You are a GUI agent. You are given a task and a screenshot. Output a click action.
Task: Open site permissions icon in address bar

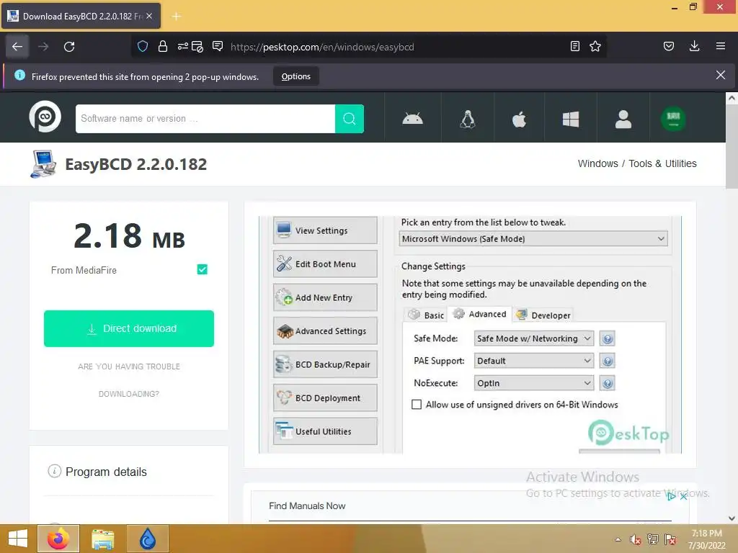coord(182,47)
